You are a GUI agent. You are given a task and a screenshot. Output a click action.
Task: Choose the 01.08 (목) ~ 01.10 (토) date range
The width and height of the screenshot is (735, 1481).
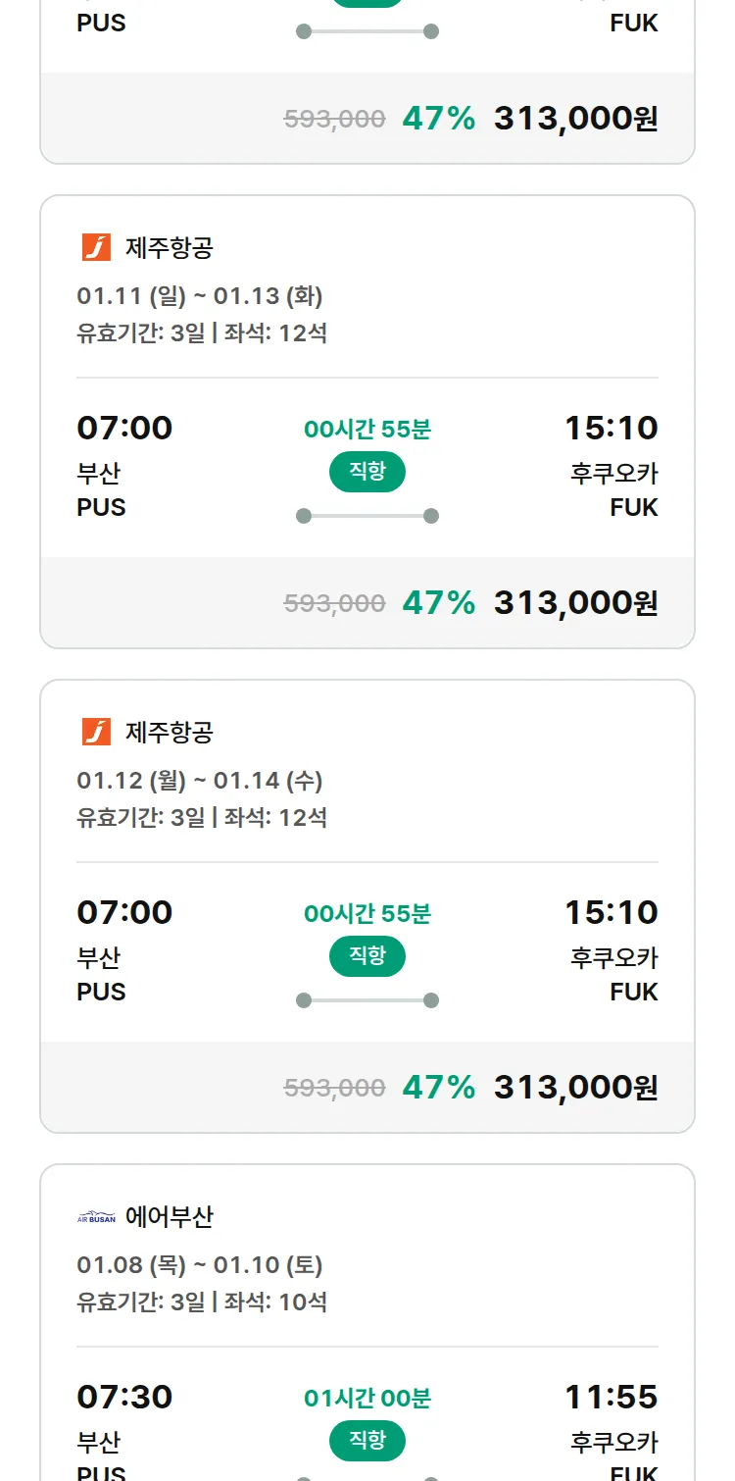[200, 1265]
